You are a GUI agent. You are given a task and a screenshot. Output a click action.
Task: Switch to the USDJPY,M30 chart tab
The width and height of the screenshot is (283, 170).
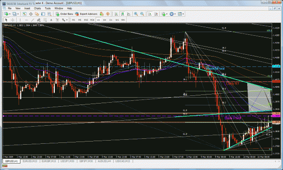point(67,161)
